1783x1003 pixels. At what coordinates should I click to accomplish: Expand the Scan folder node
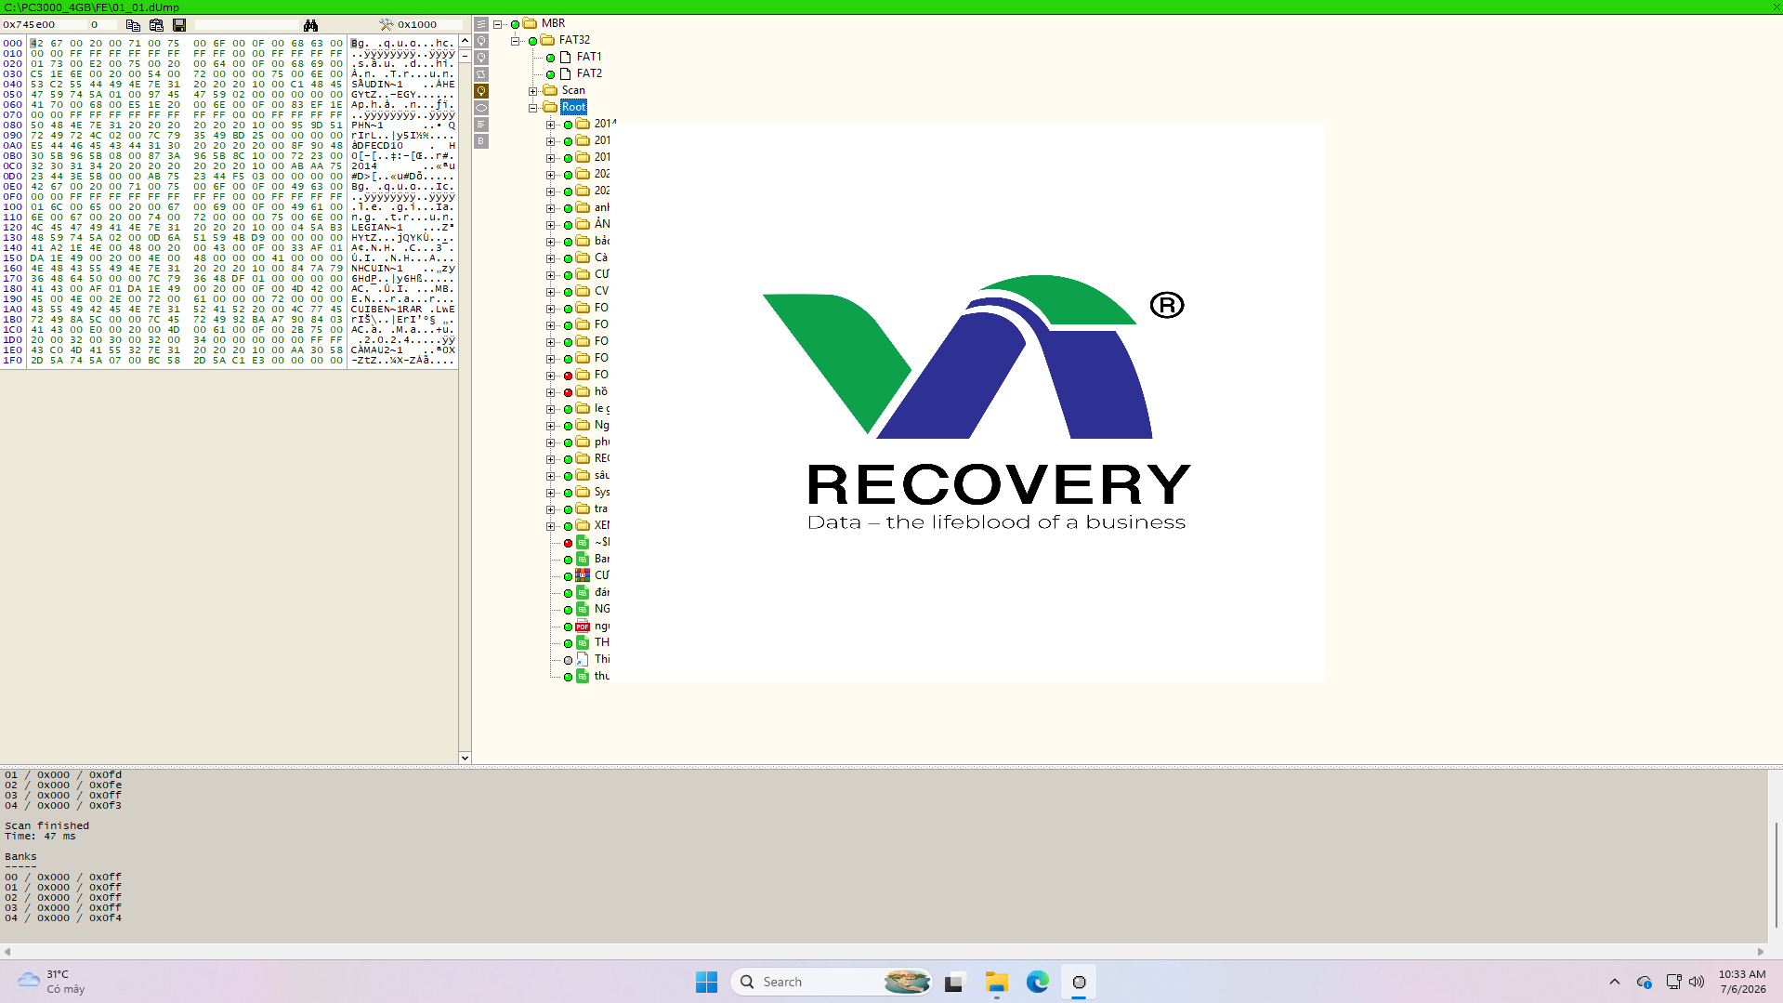pyautogui.click(x=533, y=91)
